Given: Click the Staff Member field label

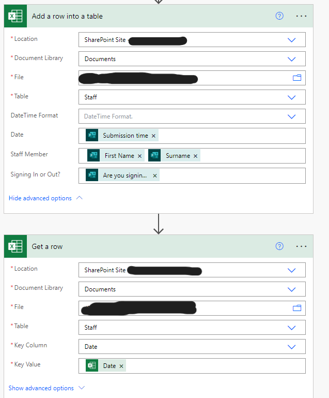Looking at the screenshot, I should [x=29, y=154].
